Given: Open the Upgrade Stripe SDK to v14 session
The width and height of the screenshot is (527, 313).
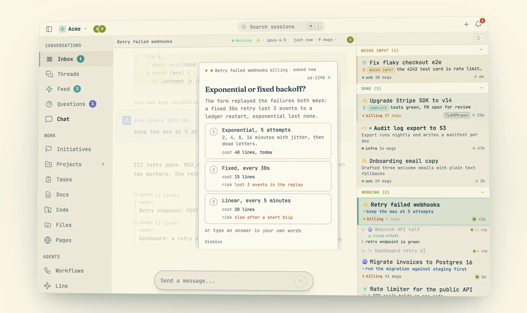Looking at the screenshot, I should click(423, 107).
